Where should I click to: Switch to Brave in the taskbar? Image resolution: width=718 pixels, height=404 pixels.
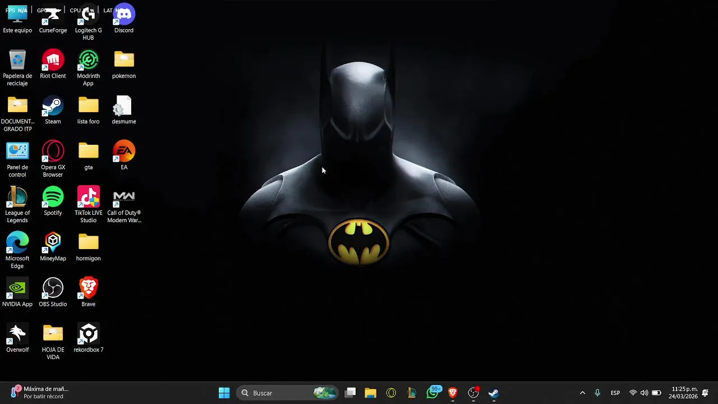(453, 393)
